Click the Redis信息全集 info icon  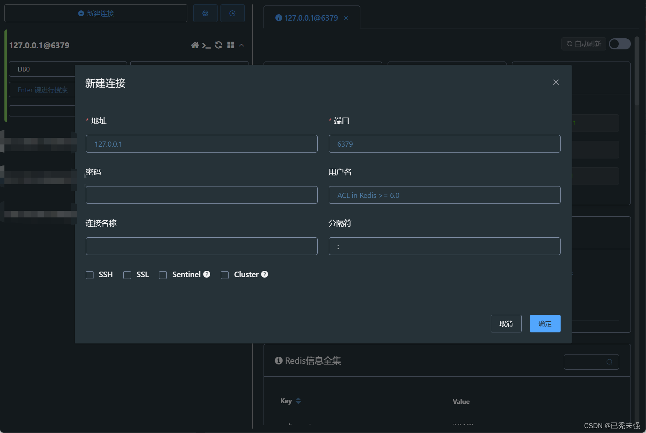pos(279,360)
